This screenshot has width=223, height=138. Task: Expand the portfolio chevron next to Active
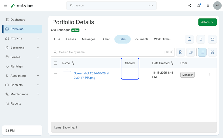(x=86, y=30)
